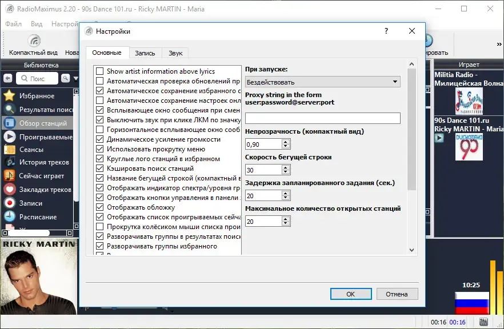This screenshot has width=504, height=329.
Task: Click the help question mark in Настройки dialog
Action: click(x=386, y=31)
